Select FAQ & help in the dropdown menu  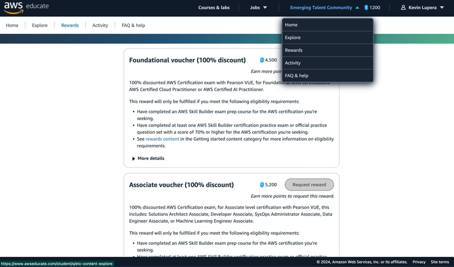[327, 75]
